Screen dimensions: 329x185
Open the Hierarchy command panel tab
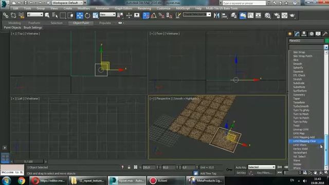[304, 34]
